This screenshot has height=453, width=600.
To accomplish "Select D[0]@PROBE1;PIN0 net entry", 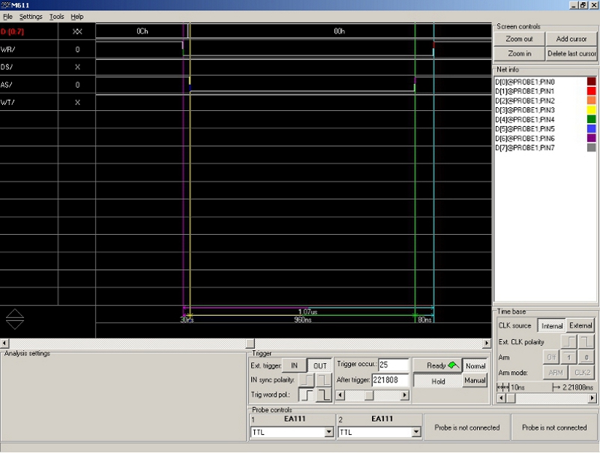I will tap(524, 82).
